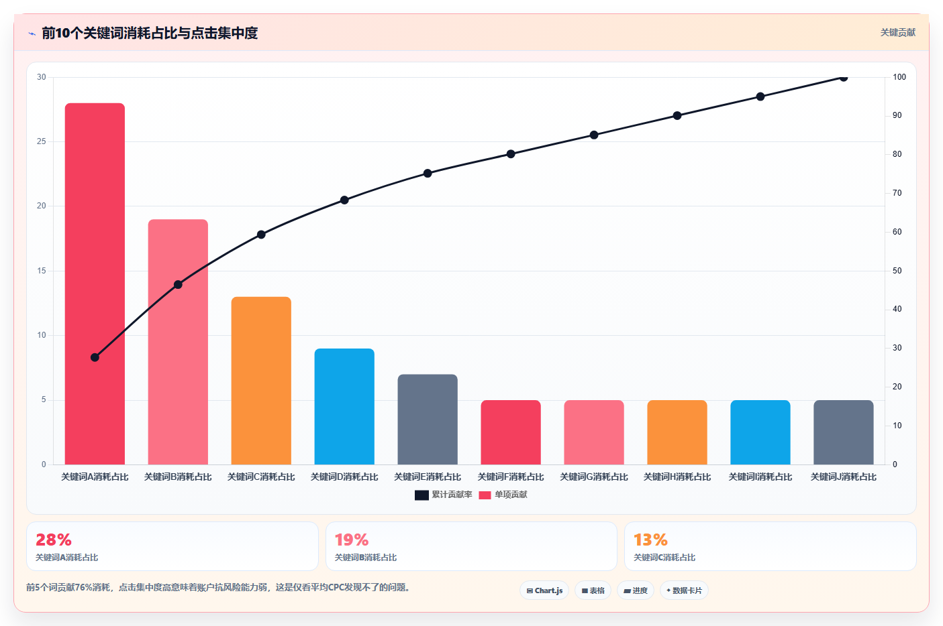This screenshot has height=626, width=943.
Task: Click the 表格 pill button
Action: [593, 590]
